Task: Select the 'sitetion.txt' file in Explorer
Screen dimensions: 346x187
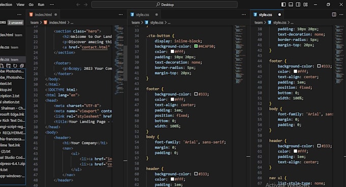Action: 13,102
